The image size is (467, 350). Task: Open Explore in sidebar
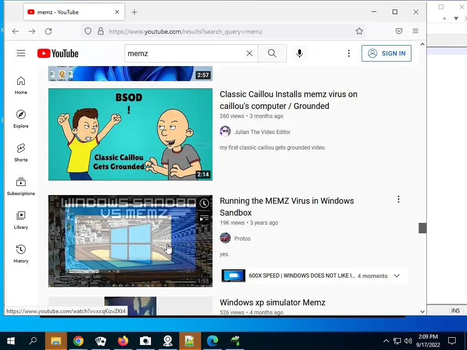point(21,119)
